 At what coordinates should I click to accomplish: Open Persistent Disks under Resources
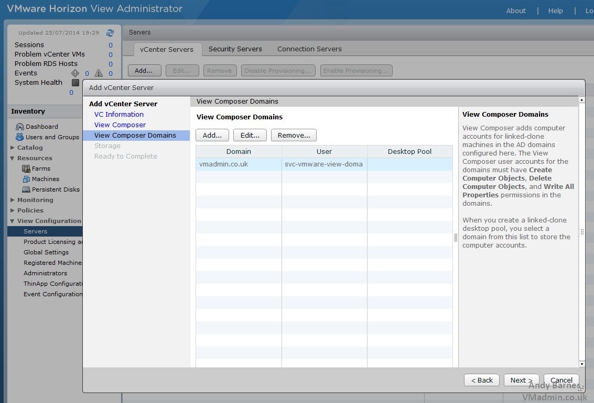click(56, 189)
